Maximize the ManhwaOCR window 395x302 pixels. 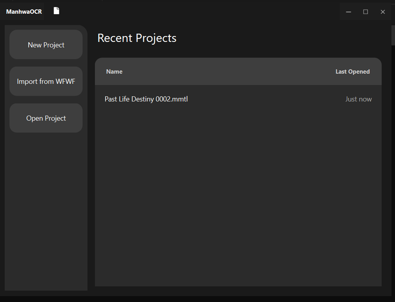pos(366,12)
